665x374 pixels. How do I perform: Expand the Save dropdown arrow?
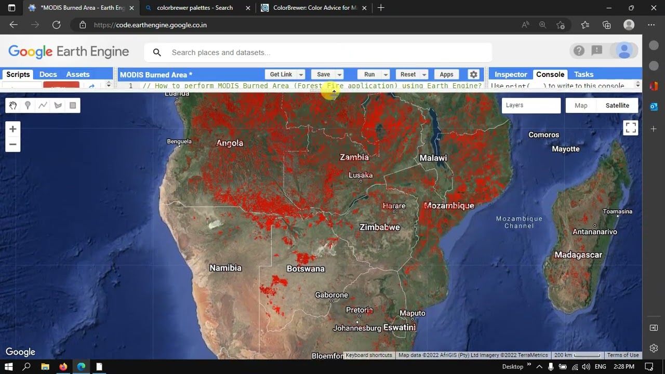(x=339, y=74)
